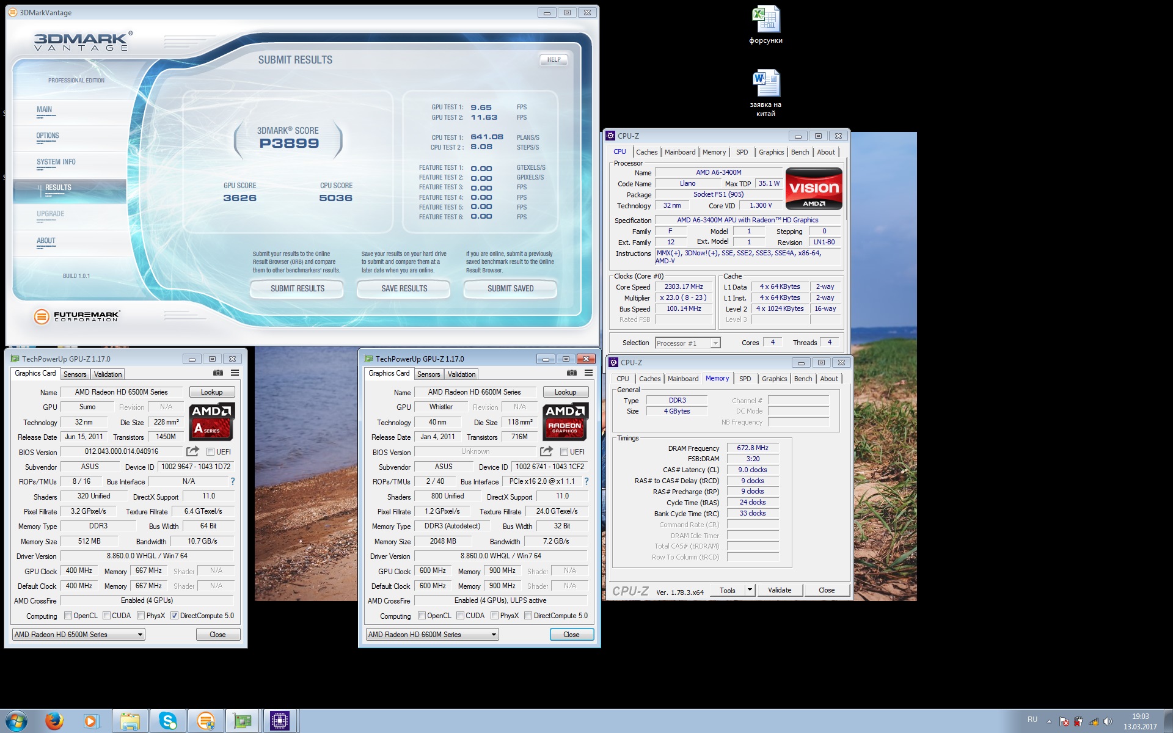Open the GPU selector dropdown showing HD 6600M Series
Image resolution: width=1173 pixels, height=733 pixels.
pyautogui.click(x=432, y=635)
